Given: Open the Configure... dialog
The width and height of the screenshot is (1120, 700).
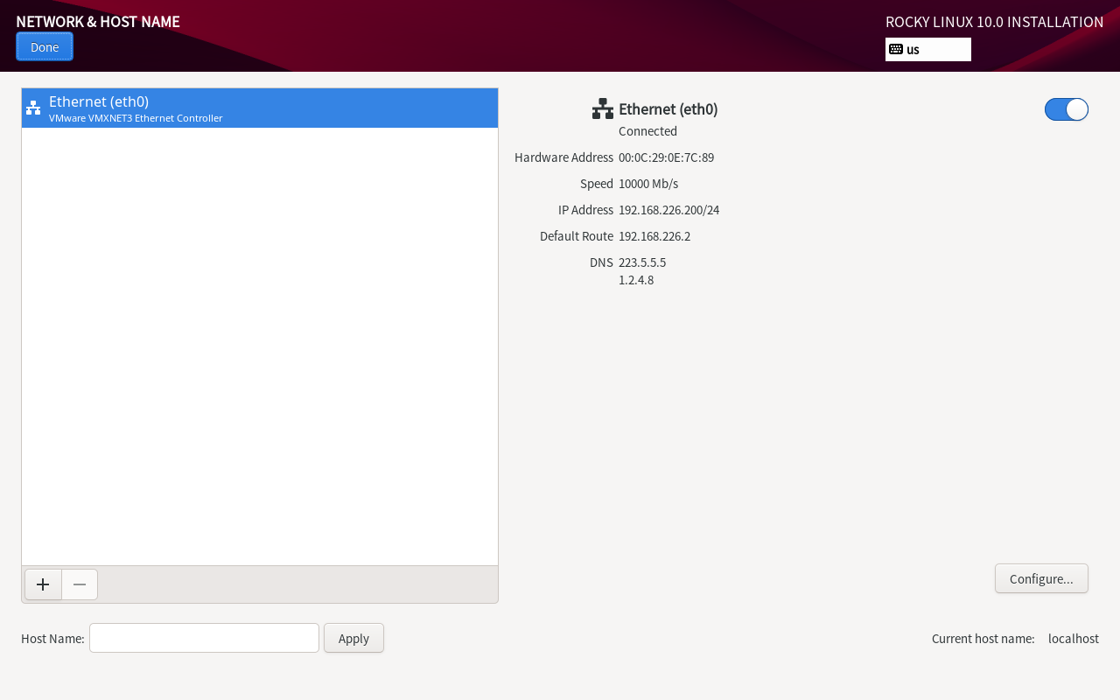Looking at the screenshot, I should click(1041, 578).
